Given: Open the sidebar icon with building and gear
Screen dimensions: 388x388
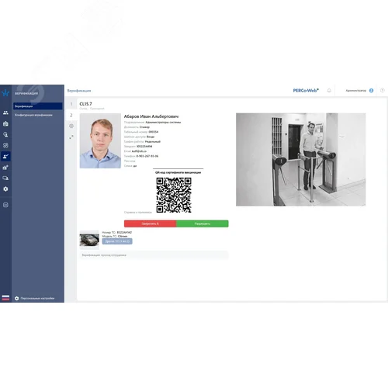Looking at the screenshot, I should pyautogui.click(x=5, y=168).
